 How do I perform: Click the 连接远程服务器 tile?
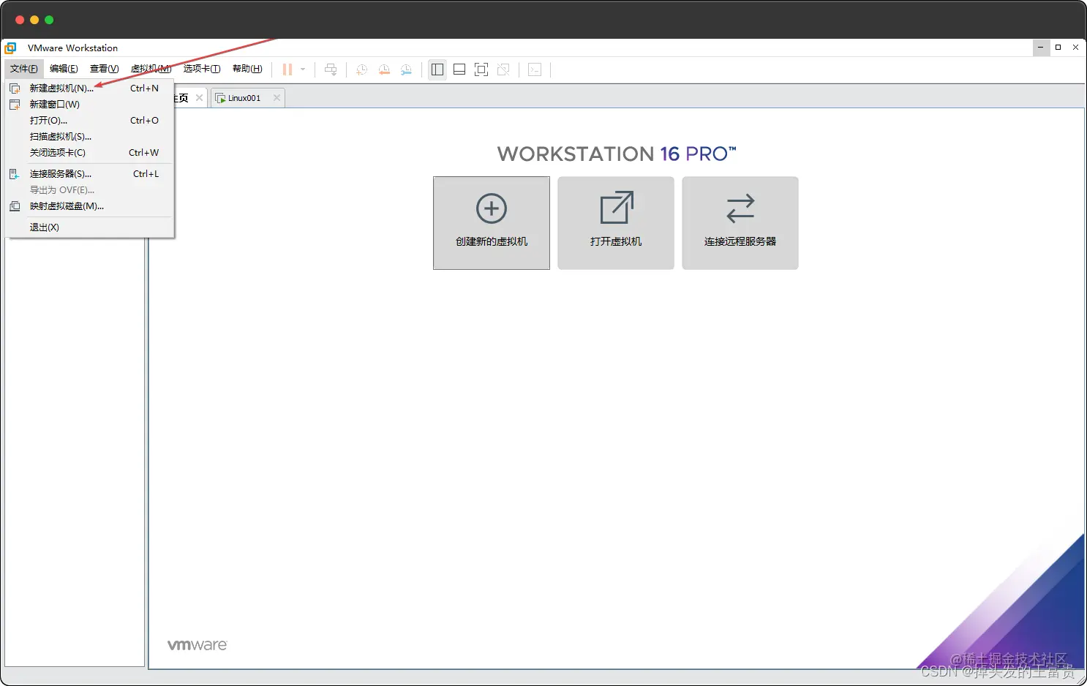740,223
